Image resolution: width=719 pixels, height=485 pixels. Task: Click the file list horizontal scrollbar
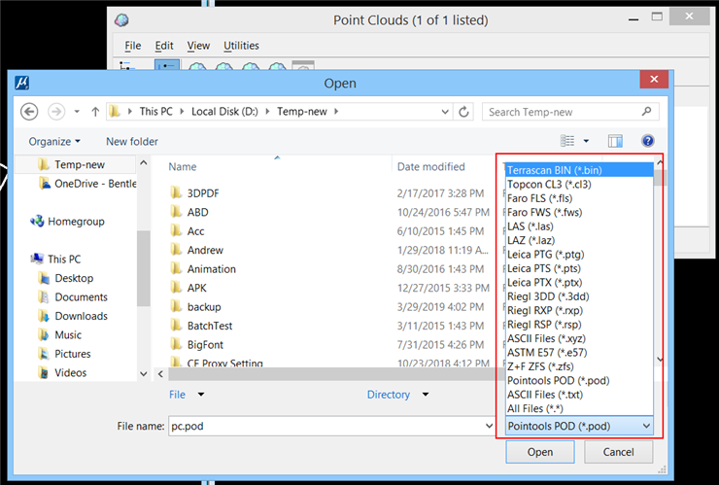pos(332,374)
